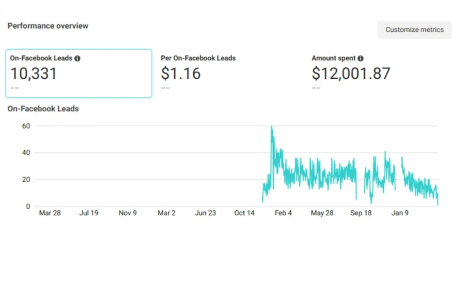Viewport: 458px width, 285px height.
Task: Select the On-Facebook Leads metric card
Action: (x=79, y=73)
